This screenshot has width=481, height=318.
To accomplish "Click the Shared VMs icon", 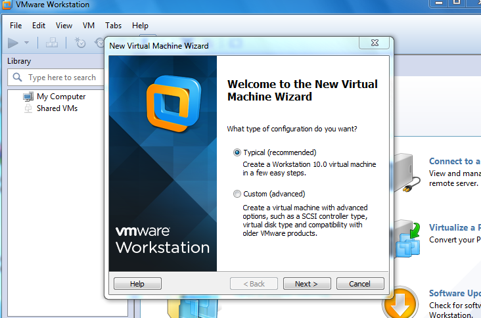I will coord(28,108).
